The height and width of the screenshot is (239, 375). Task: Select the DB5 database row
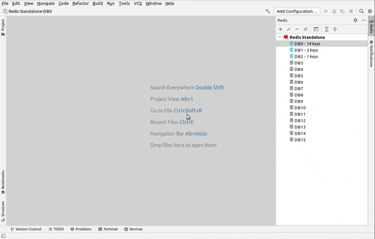322,76
